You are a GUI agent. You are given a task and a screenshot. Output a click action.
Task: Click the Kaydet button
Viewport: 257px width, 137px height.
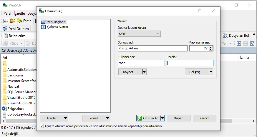(130, 72)
